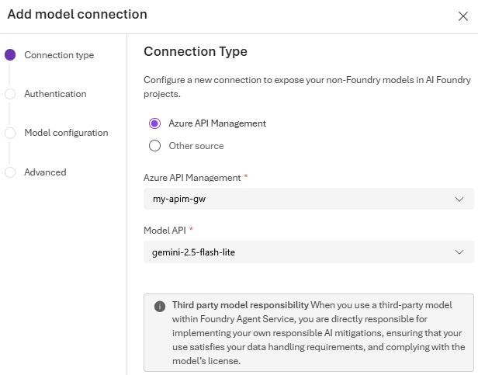Choose the Other source radio option
The image size is (478, 375).
[x=155, y=146]
